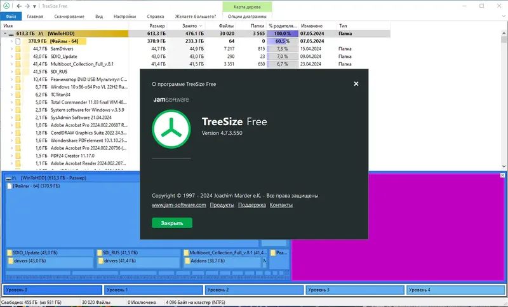
Task: Switch to the Сканирование ribbon tab
Action: 69,17
